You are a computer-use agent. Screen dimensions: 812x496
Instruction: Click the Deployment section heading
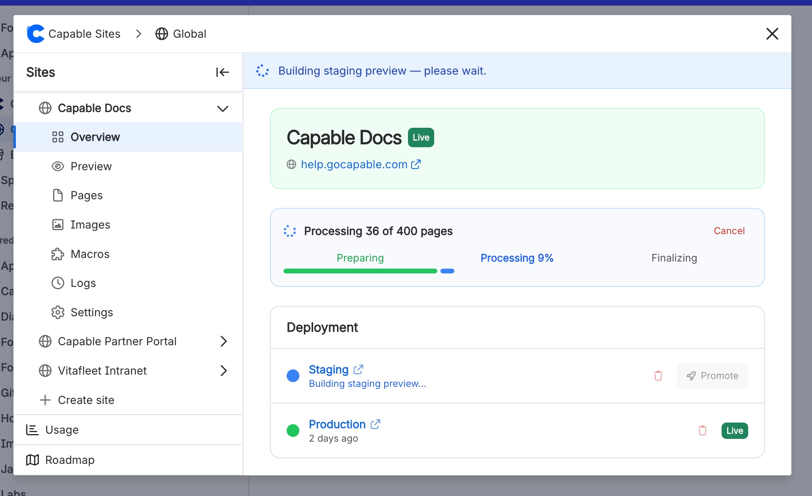click(322, 327)
